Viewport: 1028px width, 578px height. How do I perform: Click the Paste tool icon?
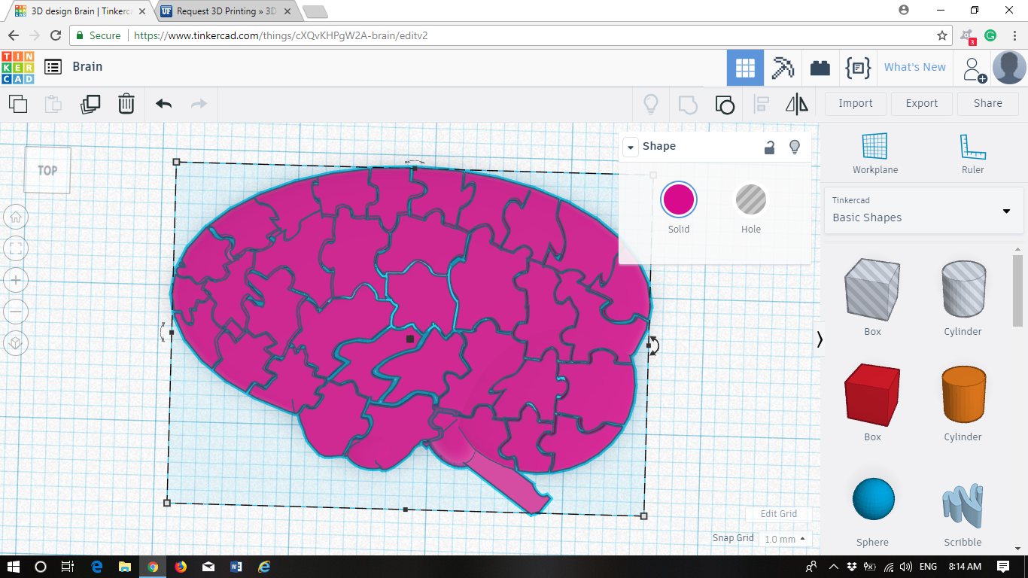click(53, 104)
